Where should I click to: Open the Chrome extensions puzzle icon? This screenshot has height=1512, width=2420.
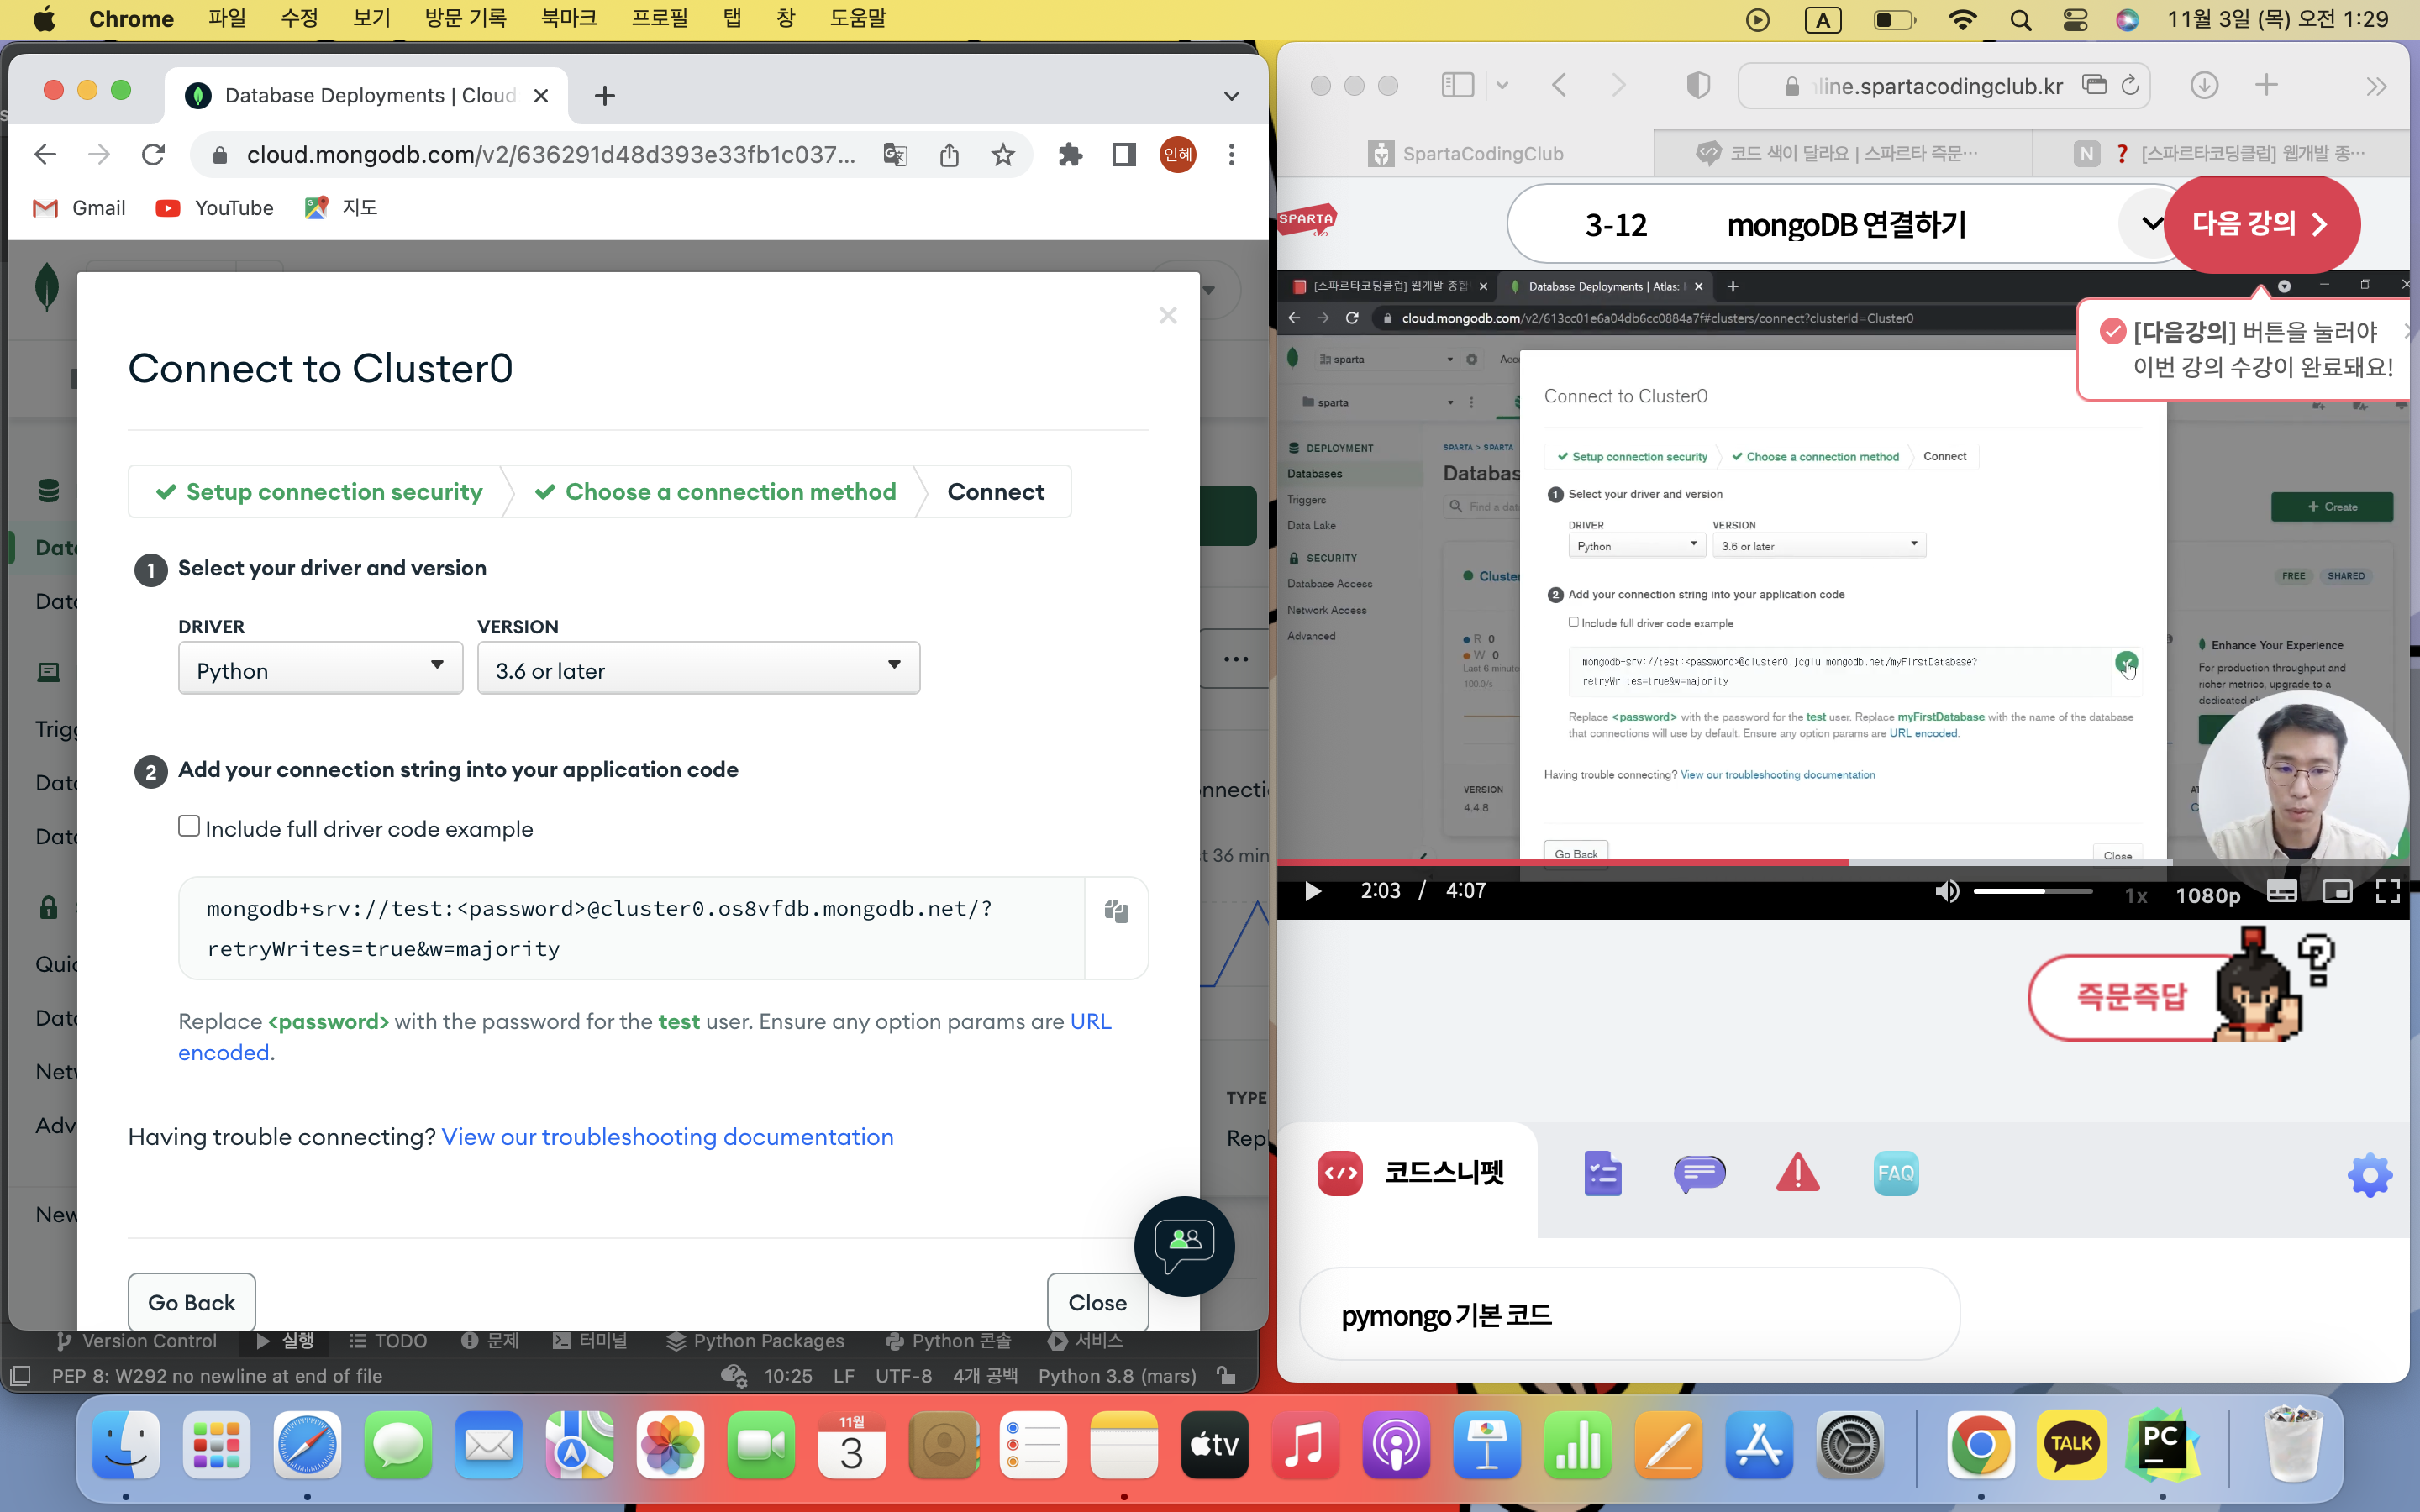(1070, 154)
